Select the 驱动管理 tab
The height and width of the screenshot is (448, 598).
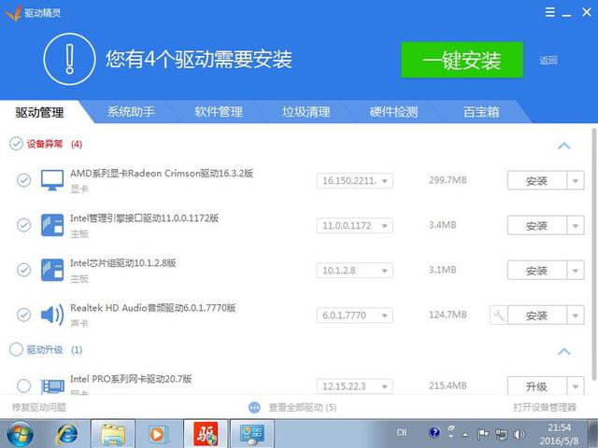[x=40, y=112]
